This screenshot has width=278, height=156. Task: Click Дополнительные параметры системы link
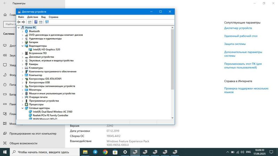(243, 54)
